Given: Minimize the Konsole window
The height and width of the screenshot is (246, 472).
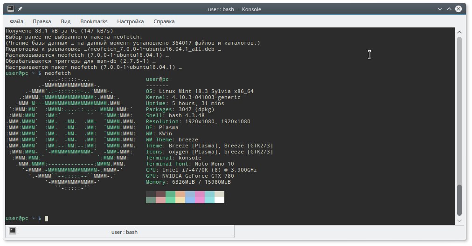Looking at the screenshot, I should [440, 9].
